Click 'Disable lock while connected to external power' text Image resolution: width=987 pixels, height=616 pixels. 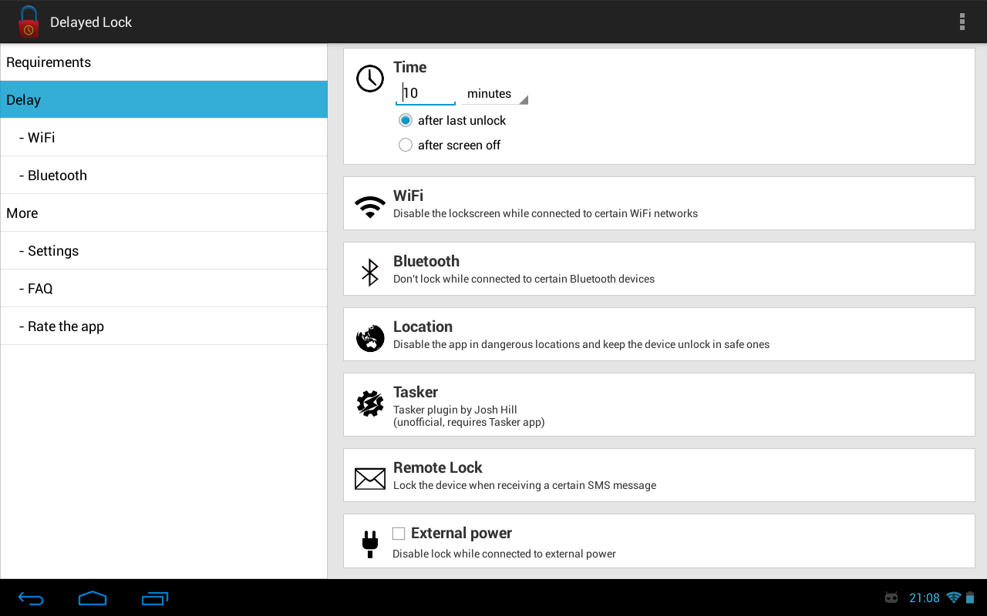pyautogui.click(x=504, y=554)
